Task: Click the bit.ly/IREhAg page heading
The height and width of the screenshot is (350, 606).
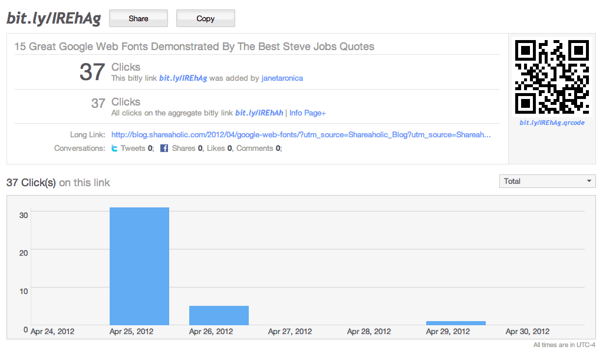Action: (x=54, y=18)
